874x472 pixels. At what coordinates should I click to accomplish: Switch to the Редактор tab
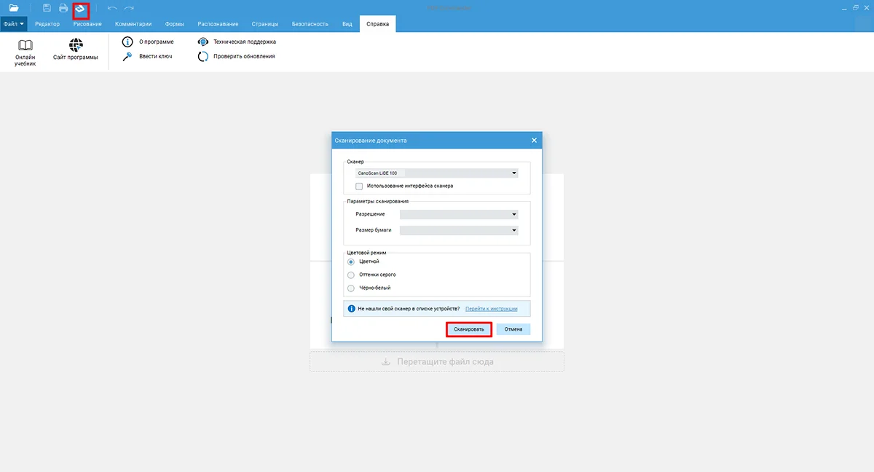pyautogui.click(x=47, y=24)
